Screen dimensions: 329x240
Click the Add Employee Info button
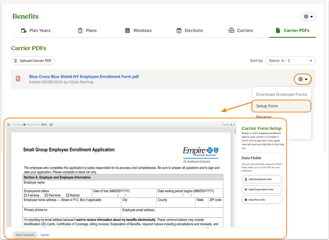point(262,179)
